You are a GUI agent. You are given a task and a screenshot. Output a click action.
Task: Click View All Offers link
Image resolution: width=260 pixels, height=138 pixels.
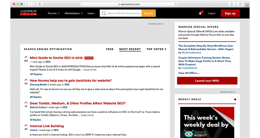click(189, 73)
